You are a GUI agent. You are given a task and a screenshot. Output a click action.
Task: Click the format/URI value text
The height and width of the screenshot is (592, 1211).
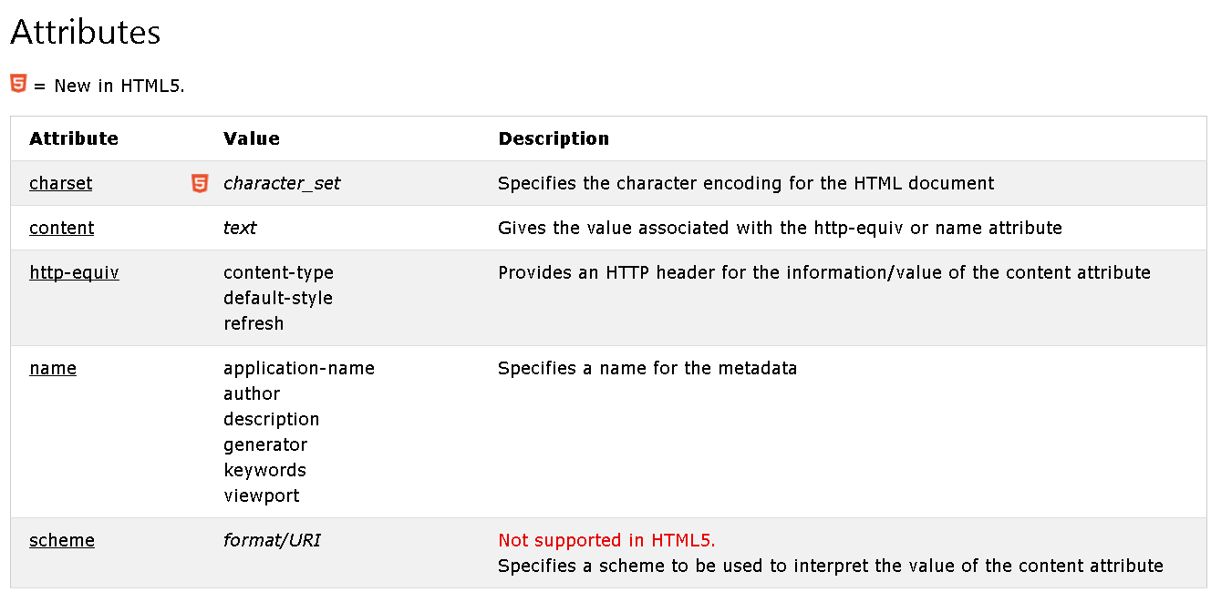pos(272,540)
